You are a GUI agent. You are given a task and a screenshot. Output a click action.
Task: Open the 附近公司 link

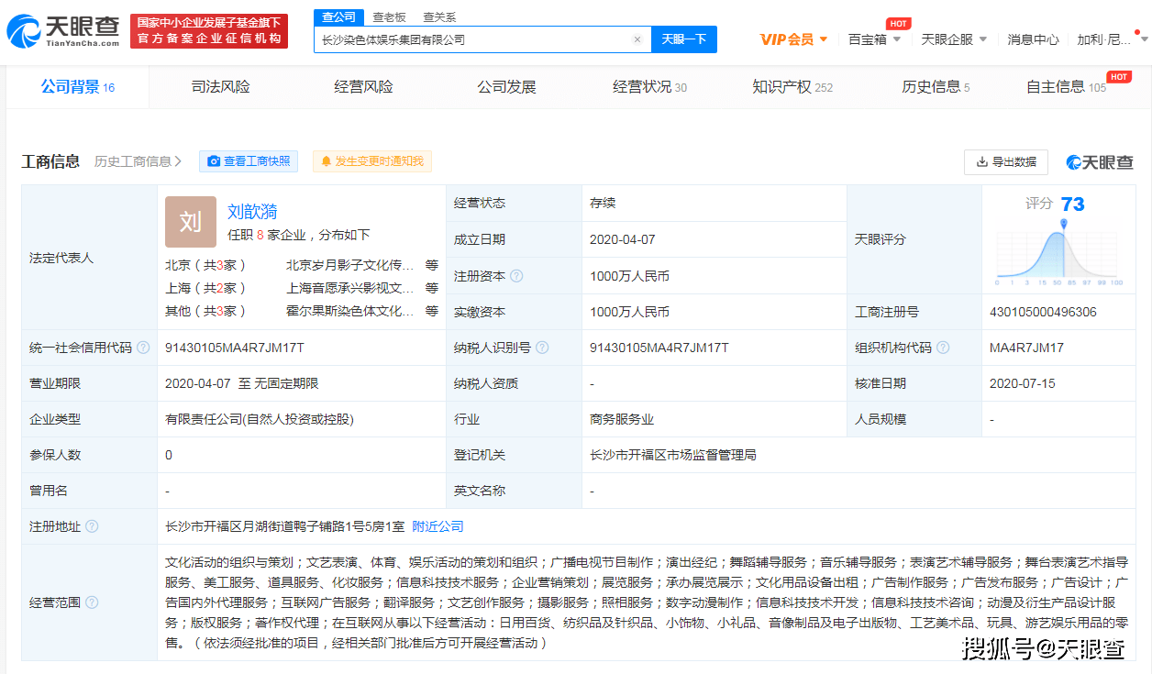[x=435, y=526]
